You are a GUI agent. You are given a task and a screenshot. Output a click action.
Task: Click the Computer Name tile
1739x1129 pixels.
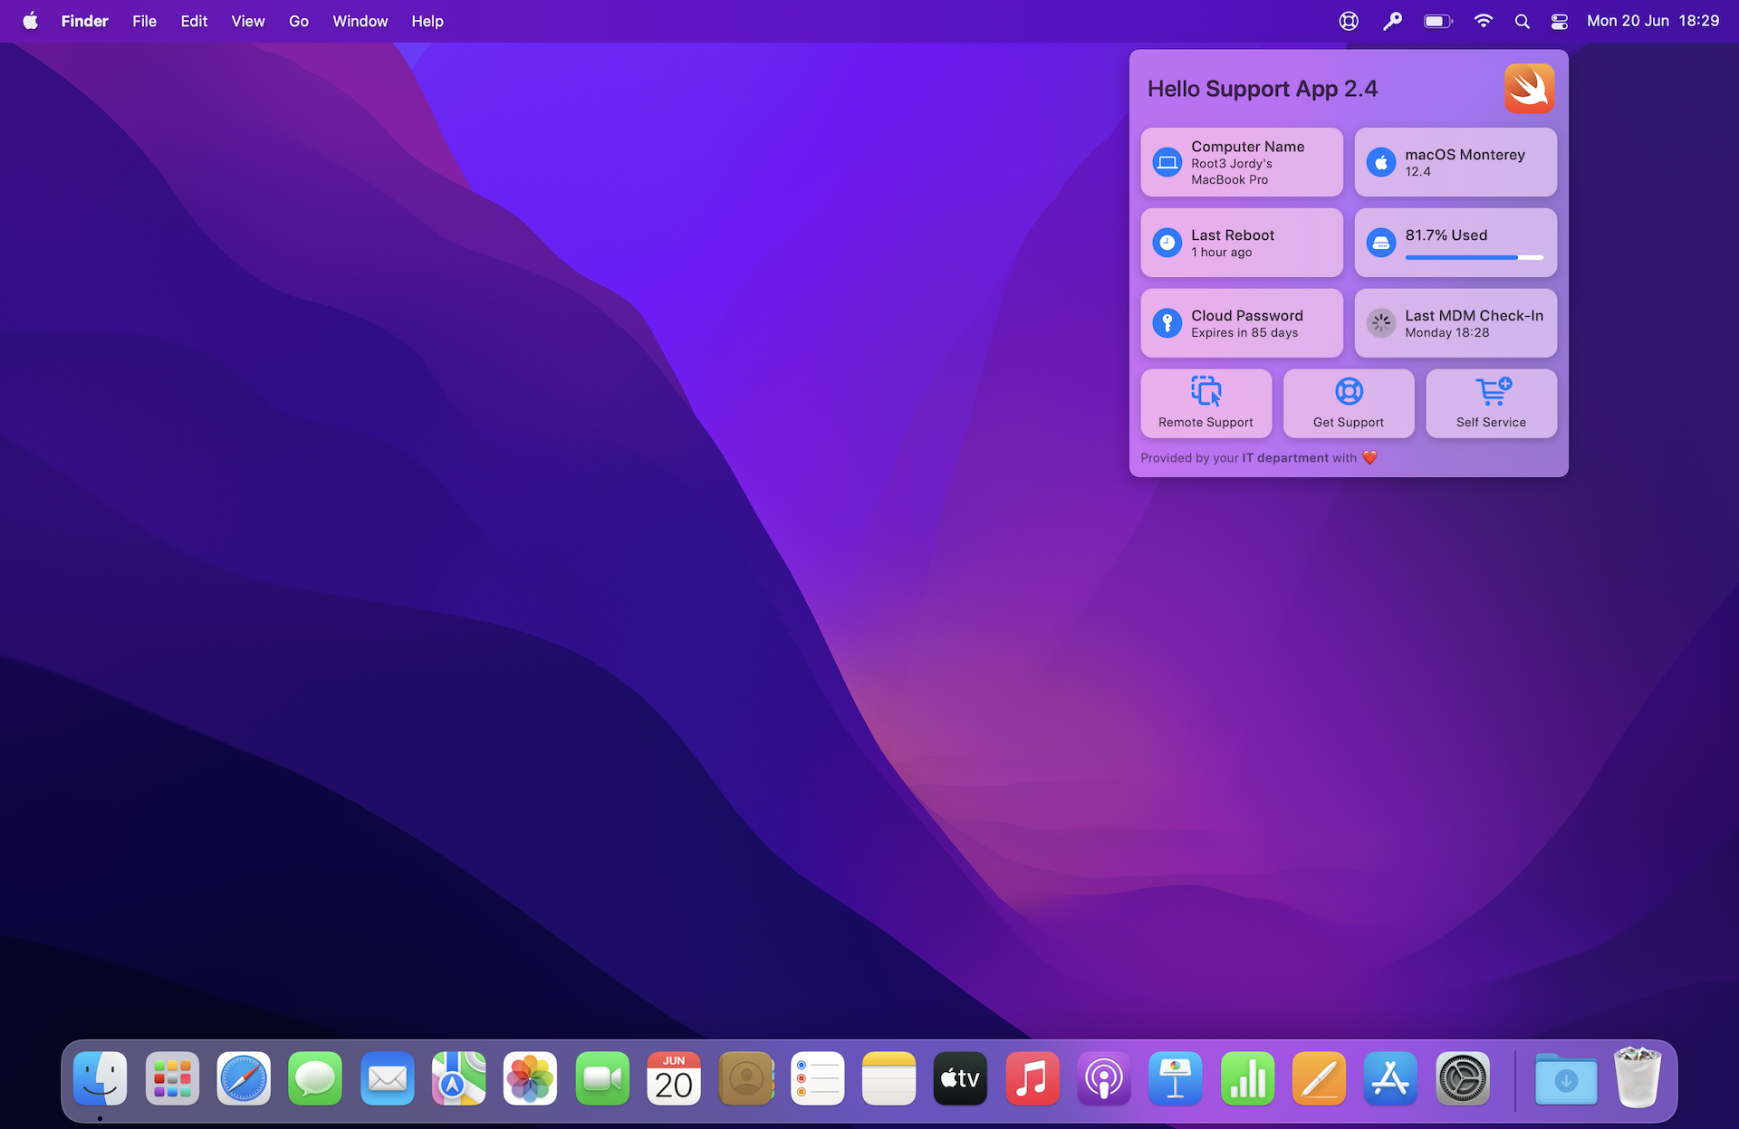click(x=1242, y=162)
